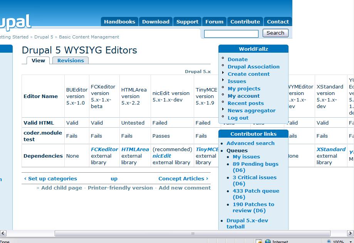Open the Drupal 5.x-dev tarball link
This screenshot has width=354, height=243.
[247, 224]
